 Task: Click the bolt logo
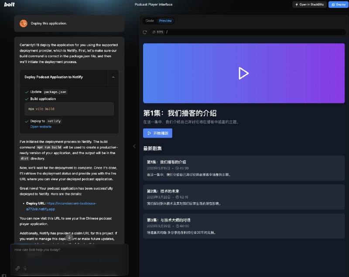click(9, 4)
